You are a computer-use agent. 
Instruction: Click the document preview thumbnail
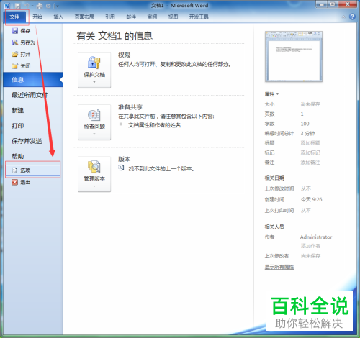click(x=294, y=57)
